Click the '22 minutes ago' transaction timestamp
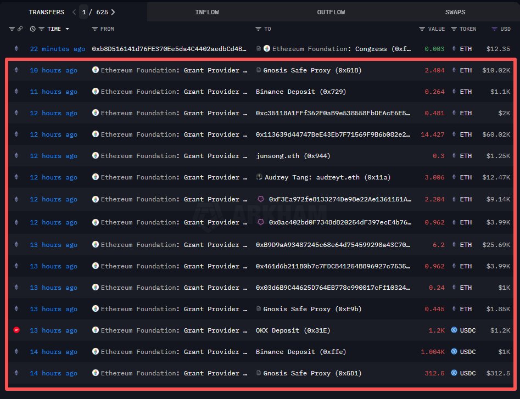 click(x=57, y=49)
